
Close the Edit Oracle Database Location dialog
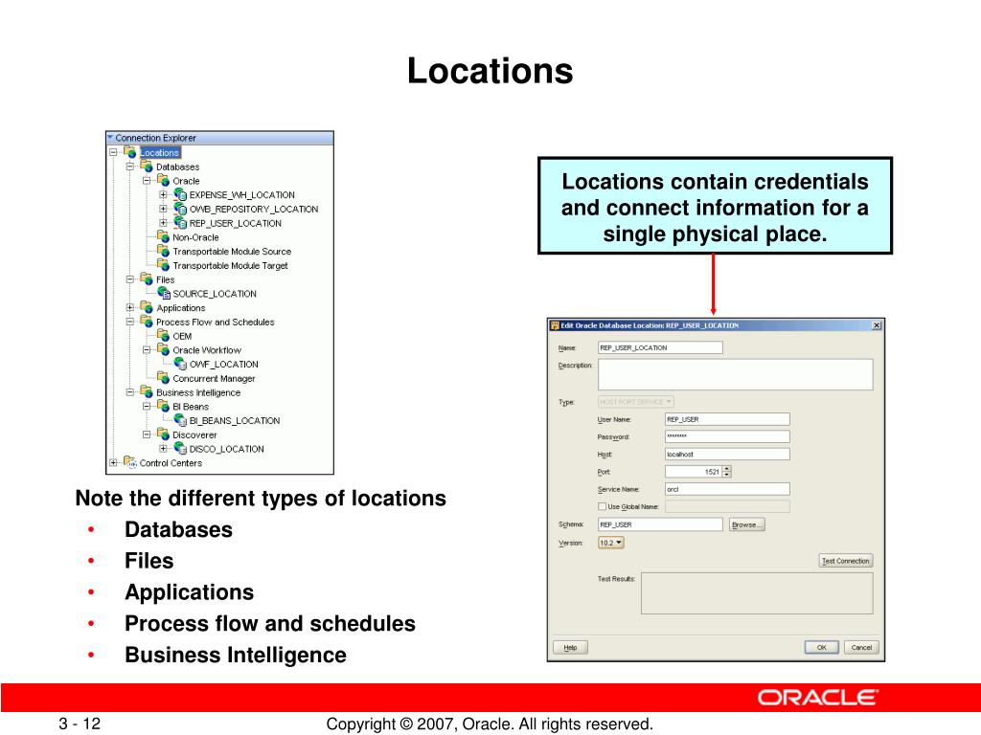pyautogui.click(x=877, y=325)
